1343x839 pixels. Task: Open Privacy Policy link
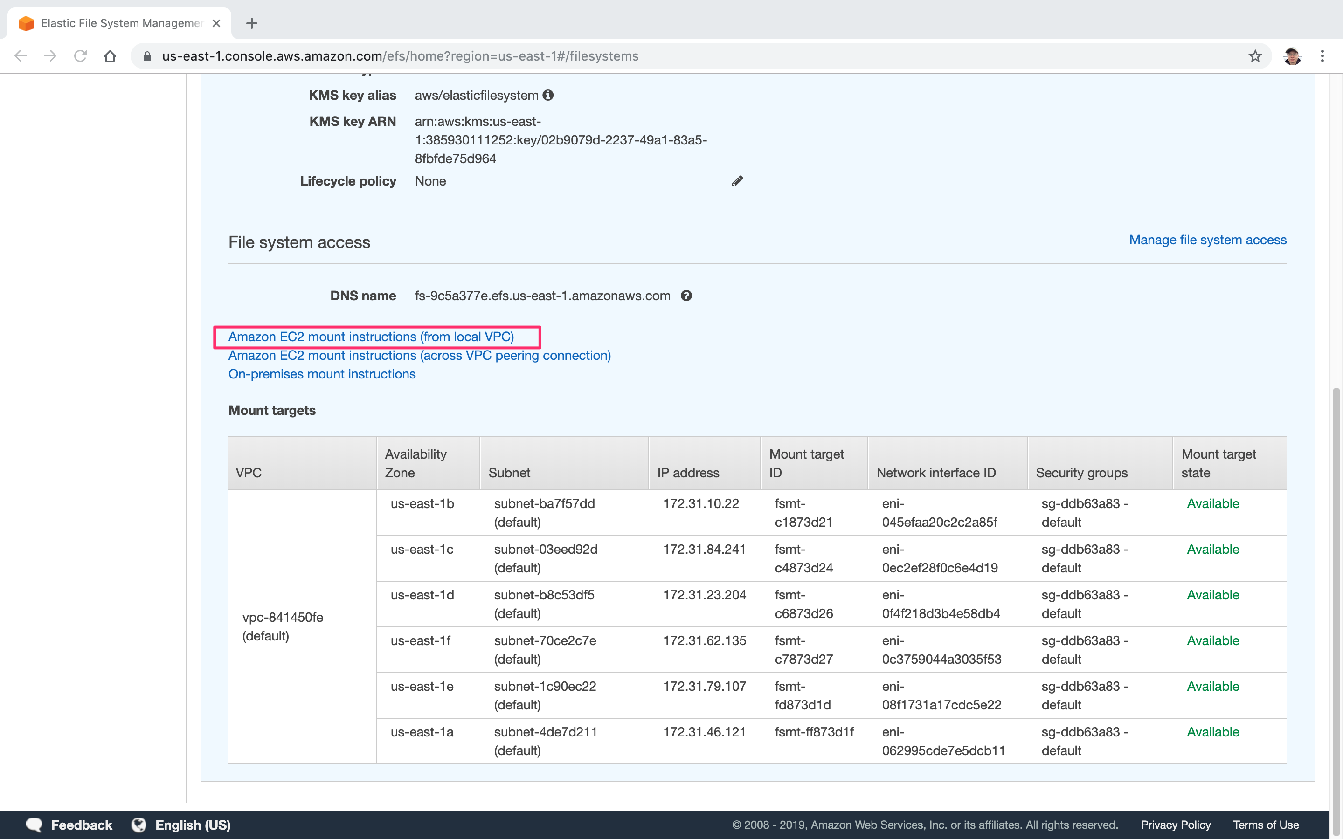click(x=1176, y=825)
